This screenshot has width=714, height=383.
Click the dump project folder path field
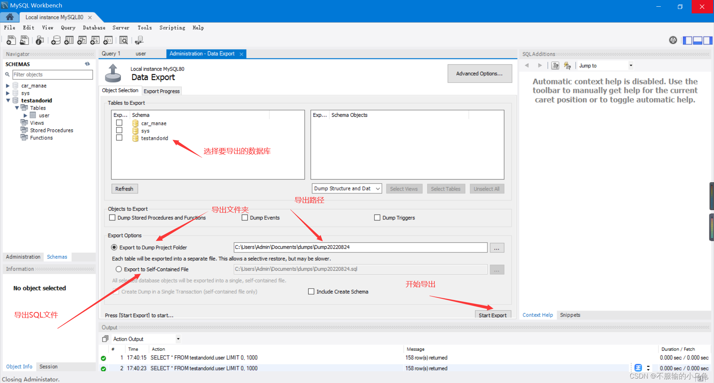point(360,247)
